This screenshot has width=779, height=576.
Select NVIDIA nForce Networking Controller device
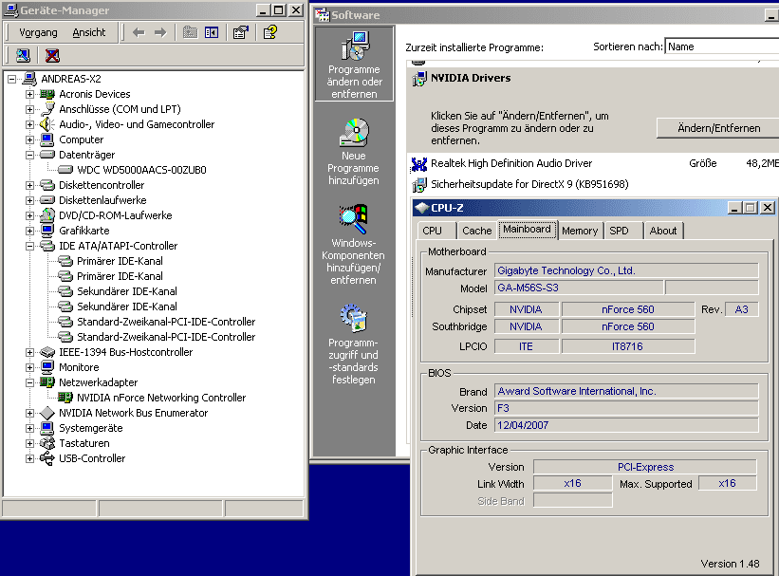pos(161,398)
